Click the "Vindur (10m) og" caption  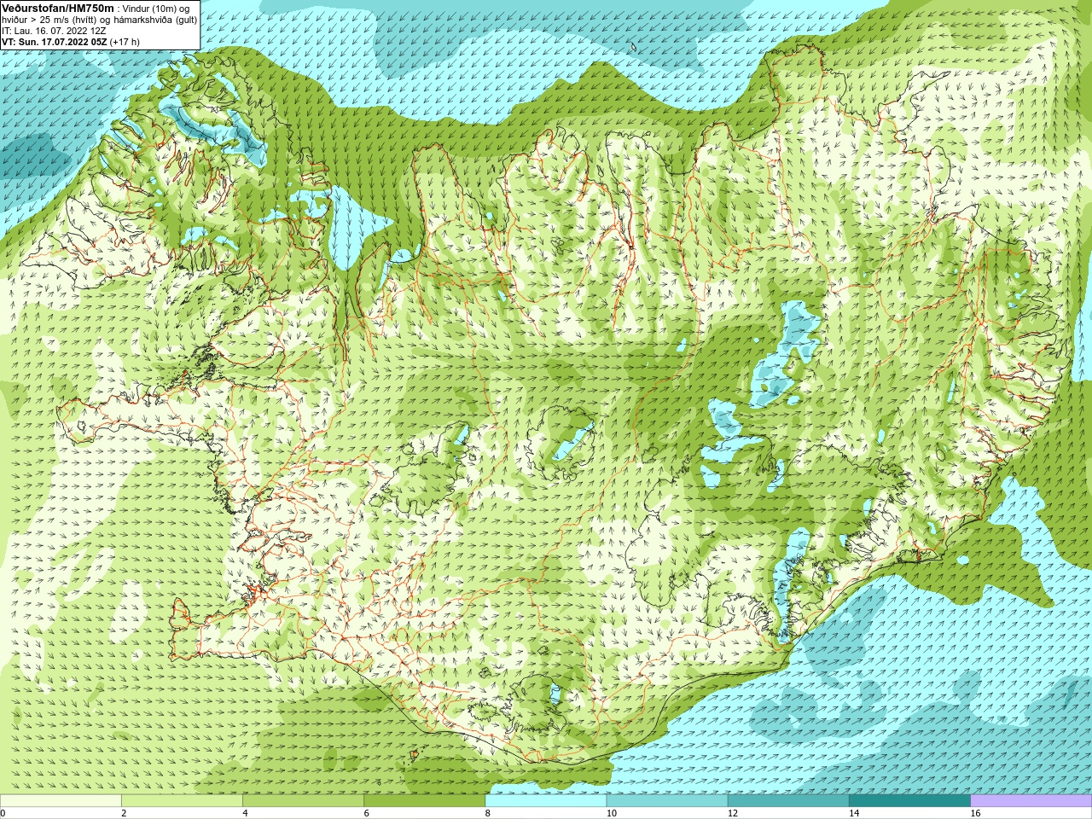click(x=156, y=9)
